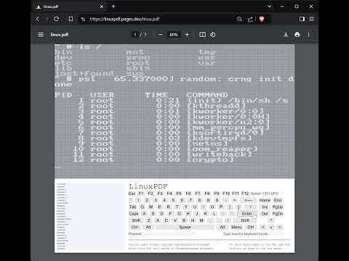Open the tab search dropdown

[x=269, y=7]
